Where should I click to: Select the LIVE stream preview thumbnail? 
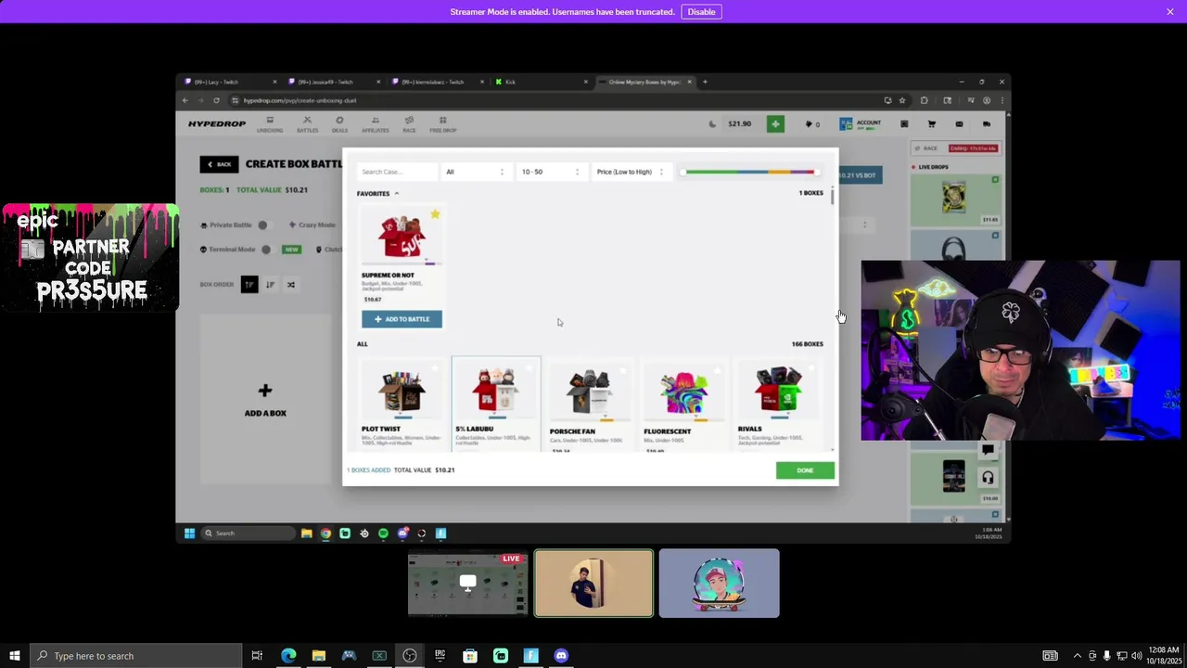pyautogui.click(x=467, y=584)
